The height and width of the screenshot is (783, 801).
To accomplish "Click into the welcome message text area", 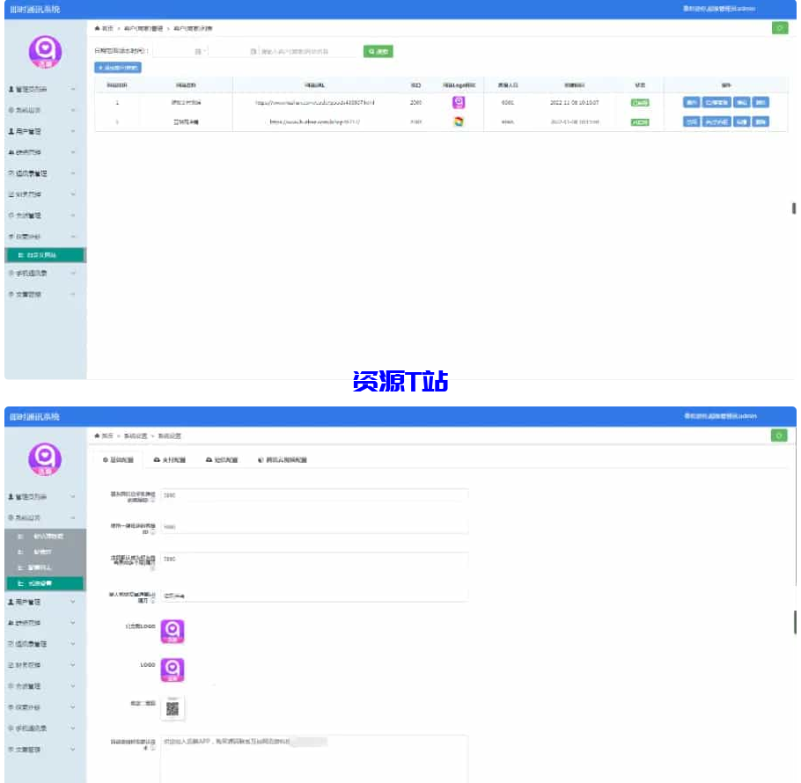I will pyautogui.click(x=313, y=757).
